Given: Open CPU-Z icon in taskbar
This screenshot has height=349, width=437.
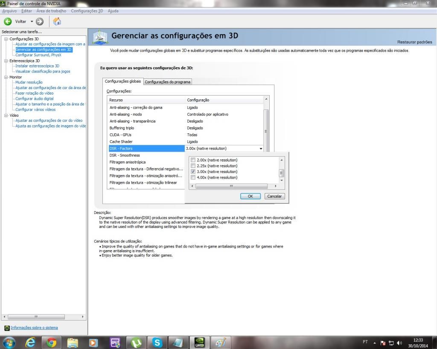Looking at the screenshot, I should coord(115,343).
